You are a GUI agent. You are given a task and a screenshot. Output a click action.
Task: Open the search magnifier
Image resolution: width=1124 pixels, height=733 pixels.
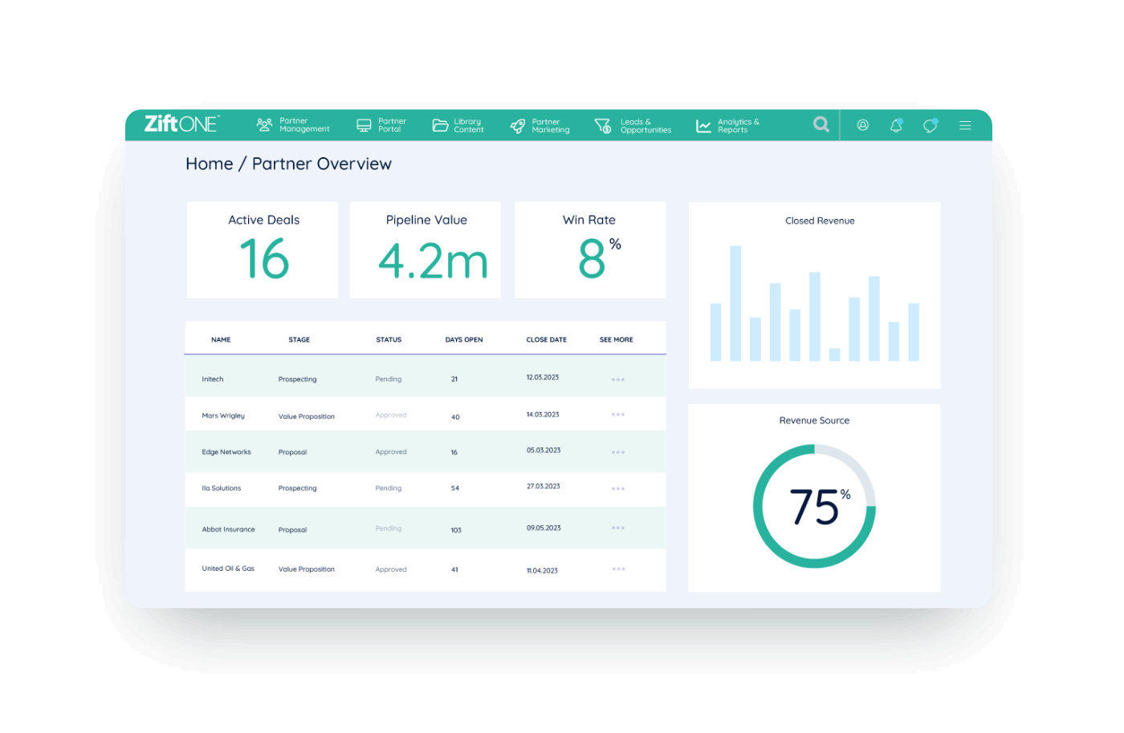(x=821, y=124)
